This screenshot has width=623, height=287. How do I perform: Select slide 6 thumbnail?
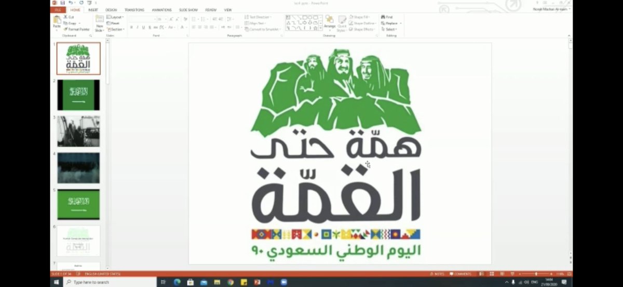(78, 241)
